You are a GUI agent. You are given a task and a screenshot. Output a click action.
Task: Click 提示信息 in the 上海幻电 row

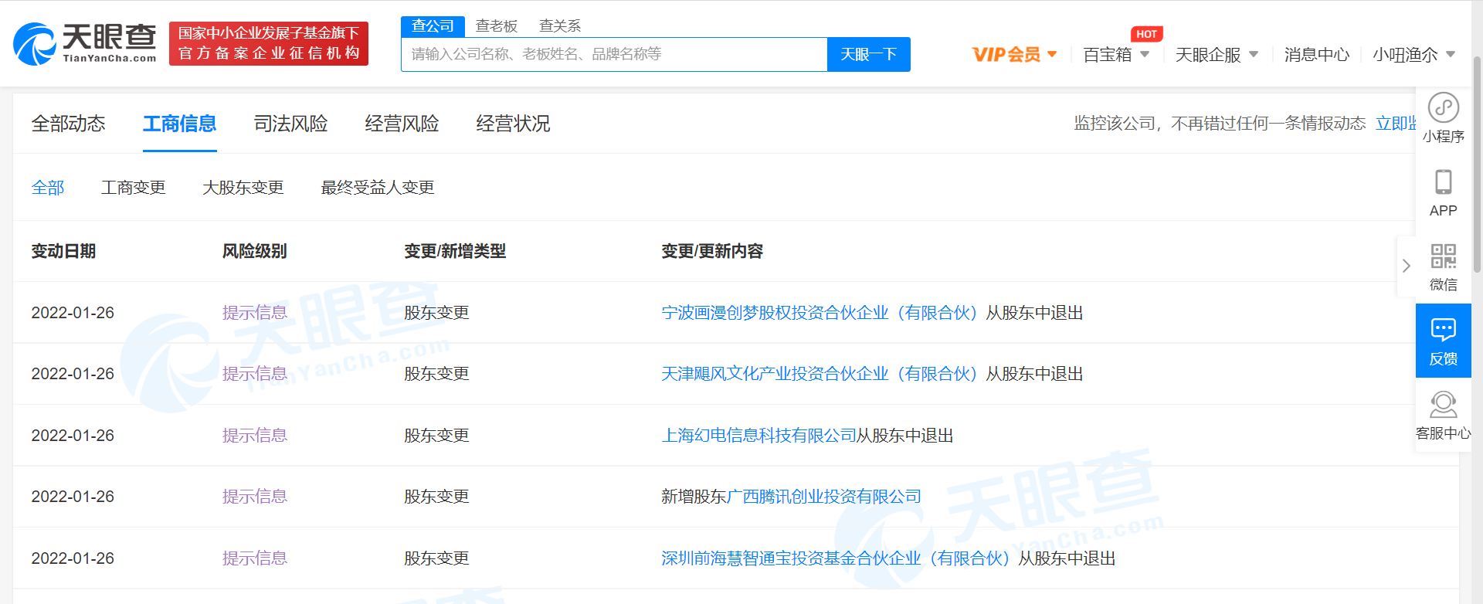click(x=255, y=436)
